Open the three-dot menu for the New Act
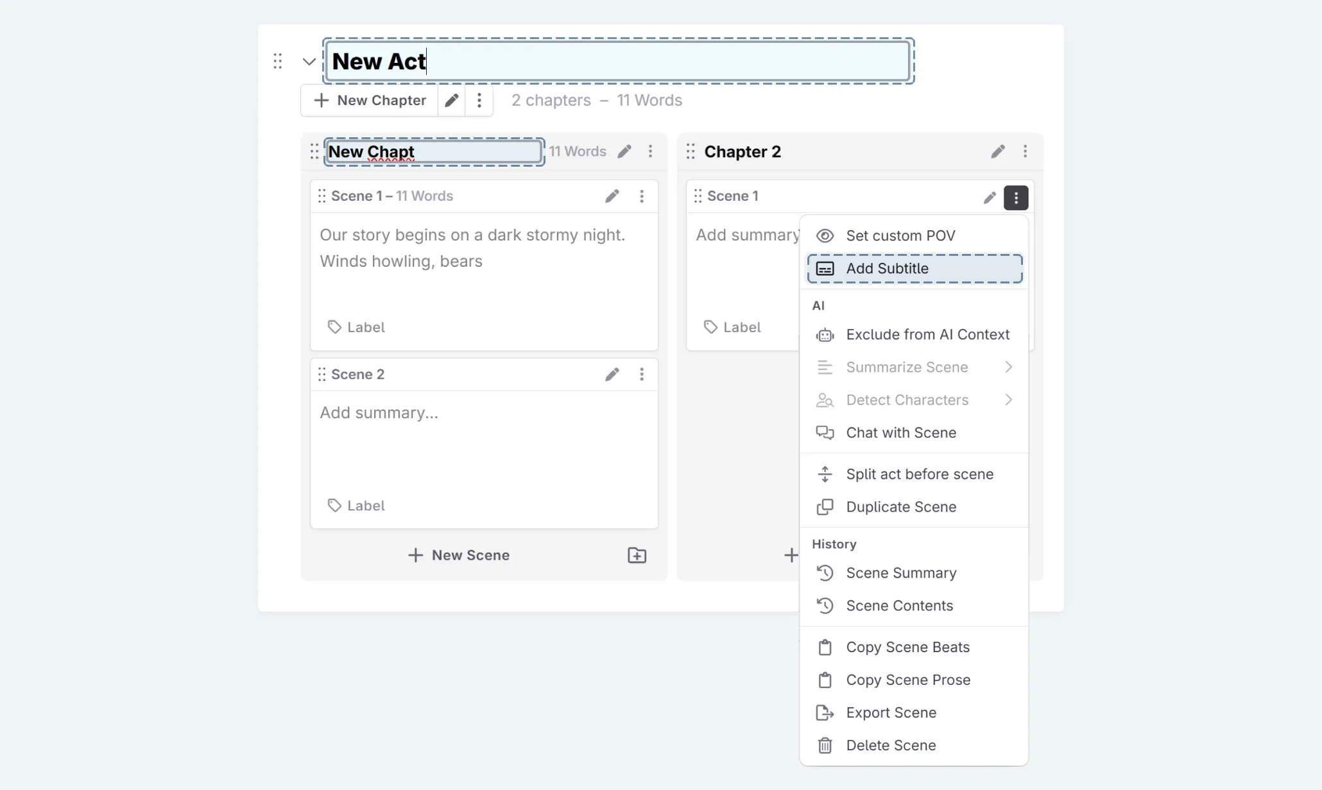This screenshot has width=1322, height=790. [479, 100]
